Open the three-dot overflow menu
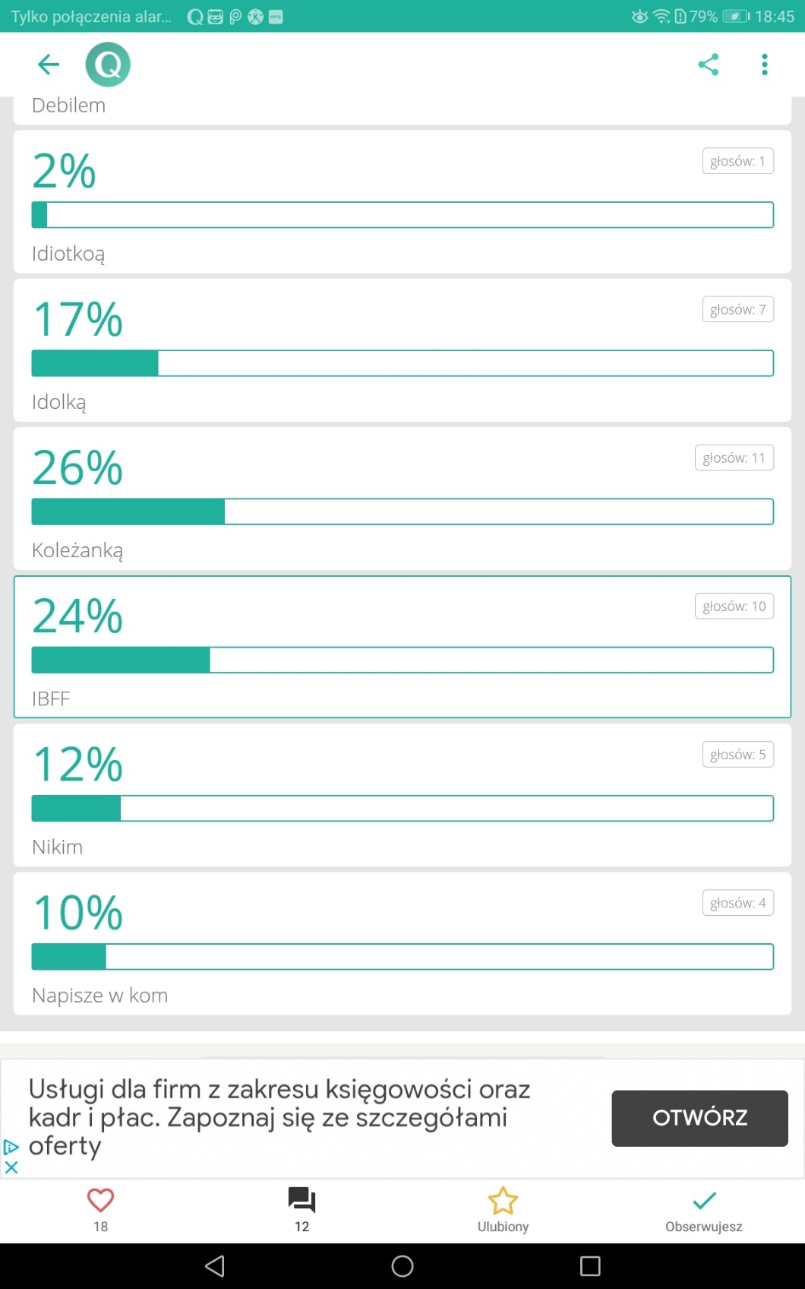 (765, 65)
